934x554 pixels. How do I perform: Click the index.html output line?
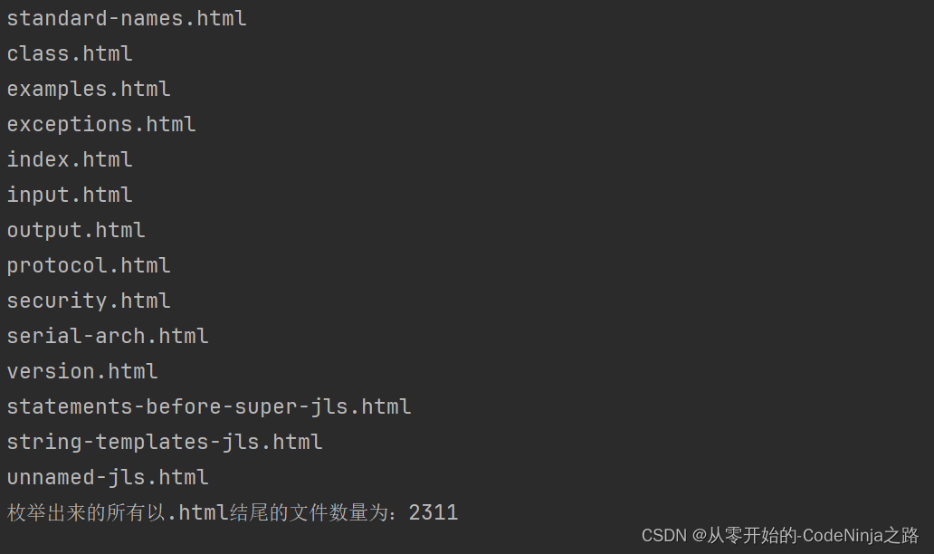[70, 160]
